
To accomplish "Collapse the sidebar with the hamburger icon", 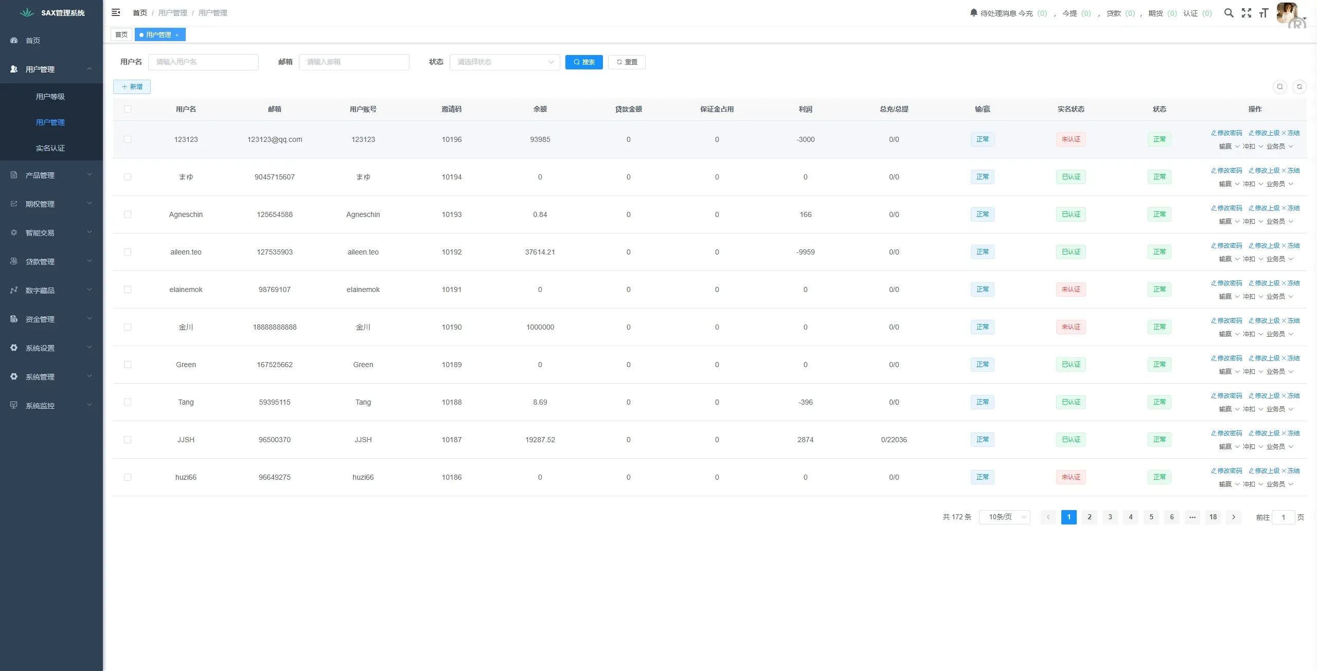I will [x=116, y=13].
